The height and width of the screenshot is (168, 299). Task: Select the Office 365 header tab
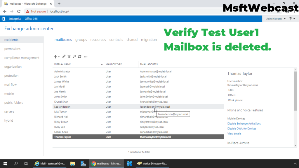coord(31,19)
